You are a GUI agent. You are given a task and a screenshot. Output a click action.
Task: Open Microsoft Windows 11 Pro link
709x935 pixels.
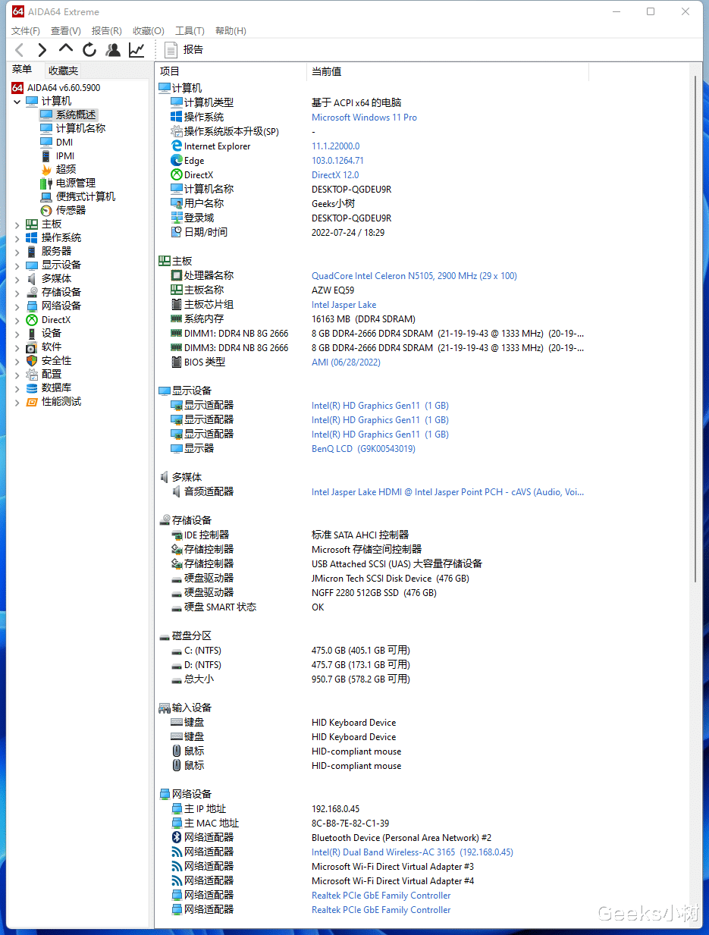[364, 118]
